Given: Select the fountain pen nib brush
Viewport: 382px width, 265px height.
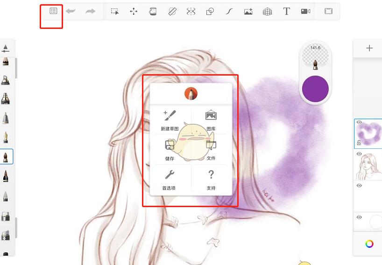Looking at the screenshot, I should click(5, 138).
